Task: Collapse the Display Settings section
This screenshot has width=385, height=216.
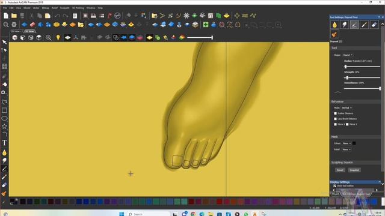Action: pyautogui.click(x=380, y=182)
